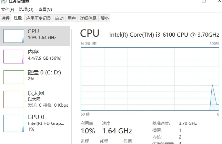The image size is (222, 144).
Task: Switch to the 用户 tab
Action: (x=72, y=19)
